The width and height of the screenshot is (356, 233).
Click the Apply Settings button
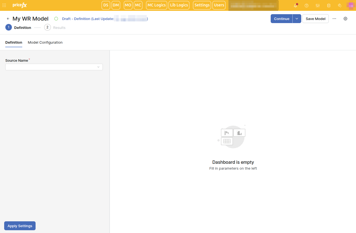(x=20, y=226)
